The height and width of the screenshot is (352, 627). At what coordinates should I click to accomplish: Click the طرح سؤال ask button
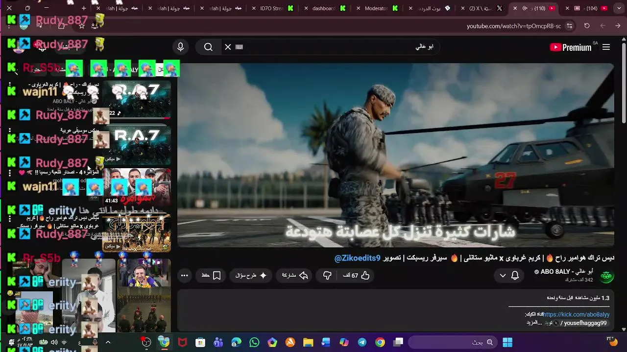coord(251,276)
